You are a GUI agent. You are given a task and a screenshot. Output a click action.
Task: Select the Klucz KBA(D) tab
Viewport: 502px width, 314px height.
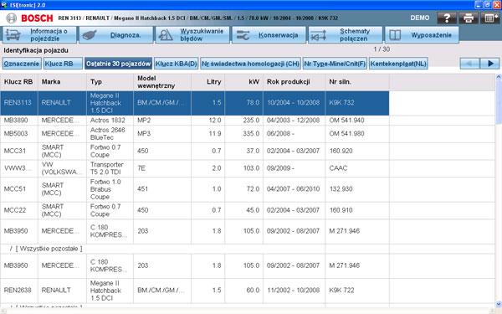(177, 64)
